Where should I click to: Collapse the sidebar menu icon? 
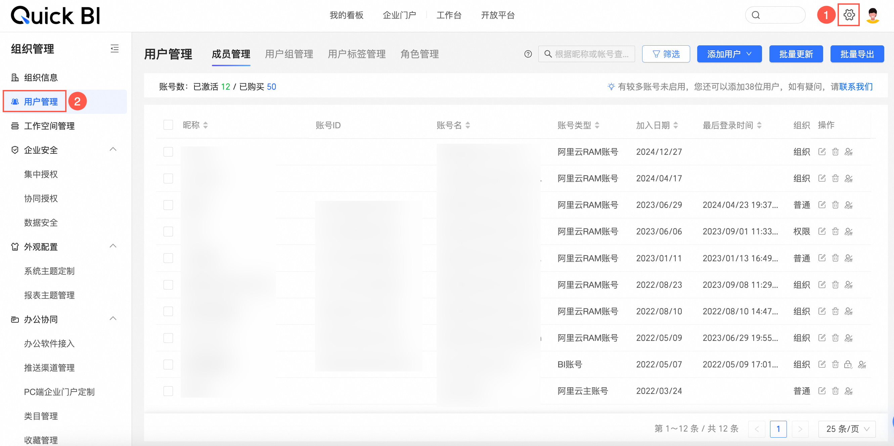coord(115,49)
